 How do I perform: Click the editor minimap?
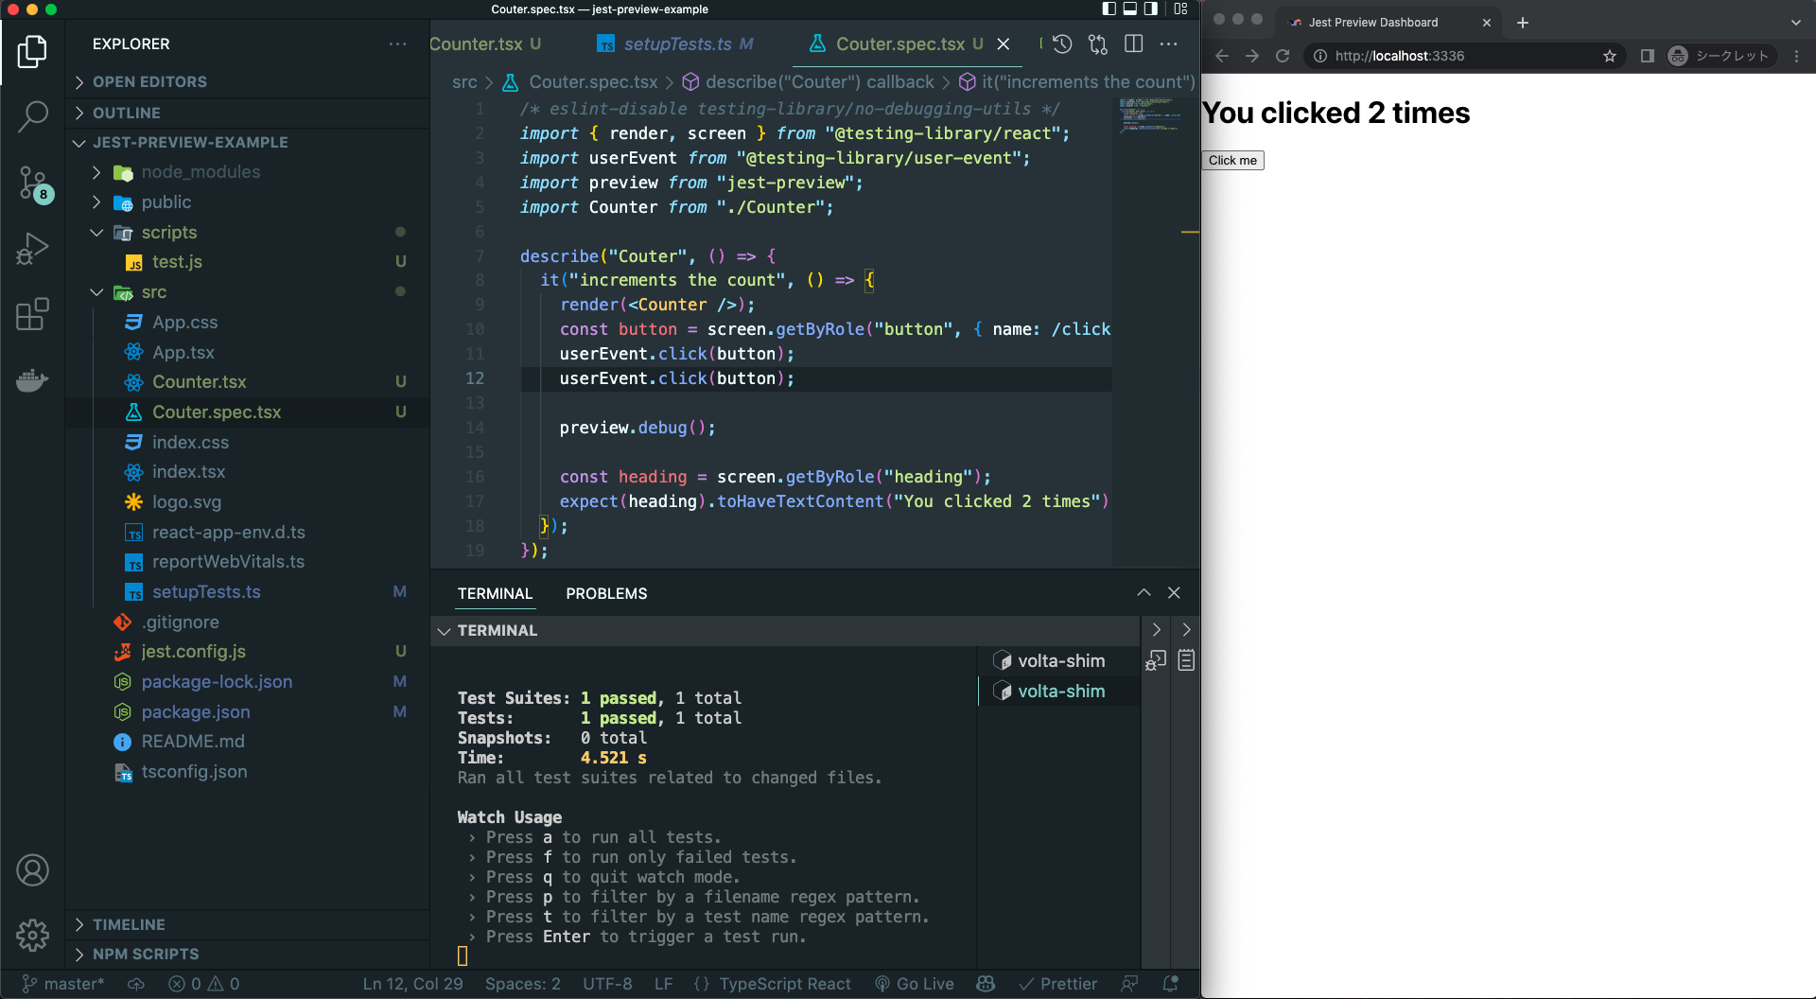(1150, 115)
